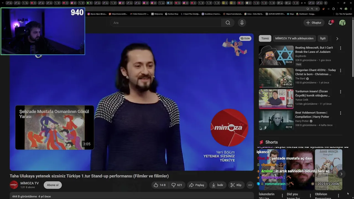Image resolution: width=354 pixels, height=199 pixels.
Task: Subscribe with Abone ol button
Action: click(x=53, y=185)
